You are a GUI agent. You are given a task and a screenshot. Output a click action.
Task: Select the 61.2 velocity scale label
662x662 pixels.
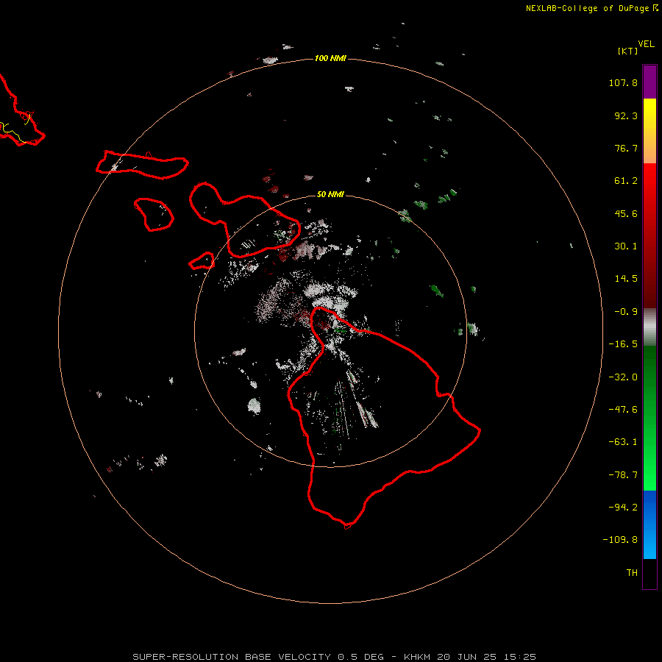[x=626, y=181]
